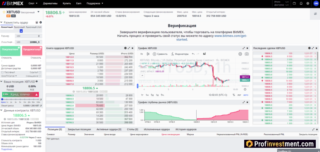The height and width of the screenshot is (152, 320).
Task: Switch to the История ордеров tab
Action: click(186, 129)
